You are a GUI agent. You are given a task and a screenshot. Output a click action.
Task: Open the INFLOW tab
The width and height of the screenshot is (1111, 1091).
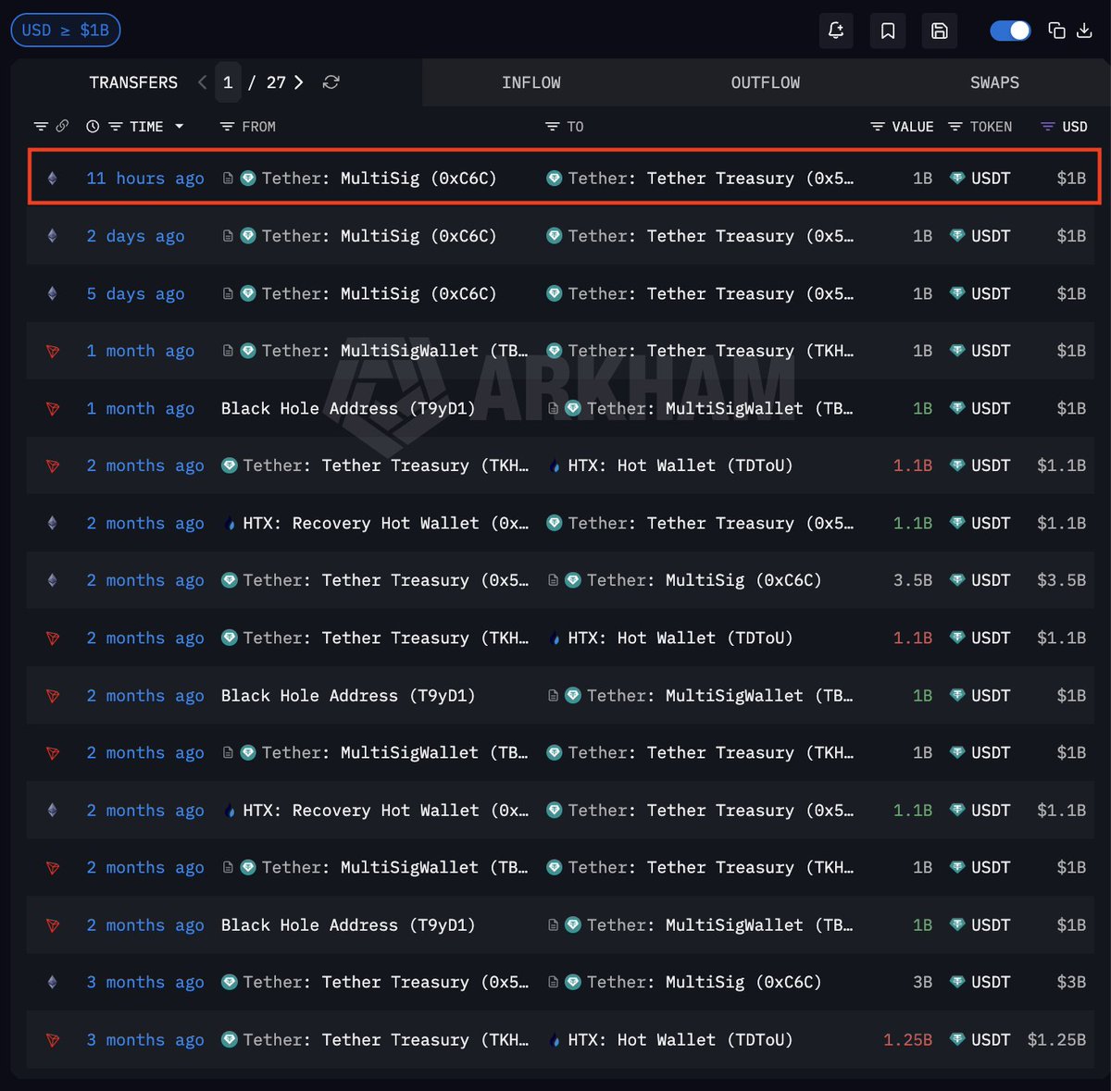531,82
